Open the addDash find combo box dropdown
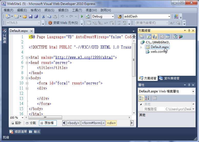The width and height of the screenshot is (199, 142). 169,16
